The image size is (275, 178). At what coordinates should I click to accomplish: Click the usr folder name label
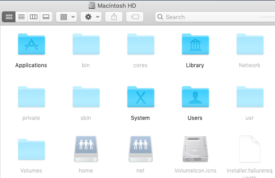point(250,118)
